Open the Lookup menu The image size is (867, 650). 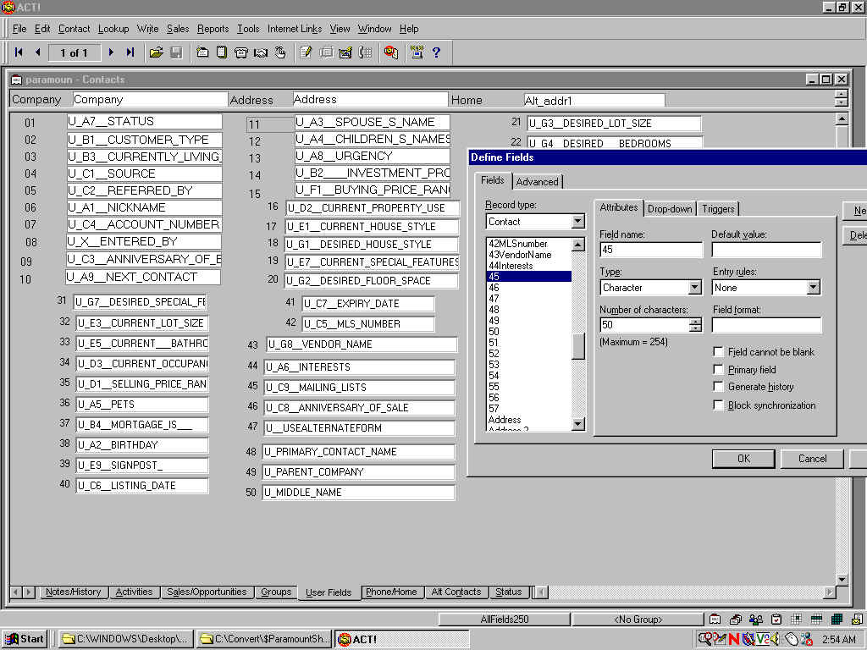113,29
